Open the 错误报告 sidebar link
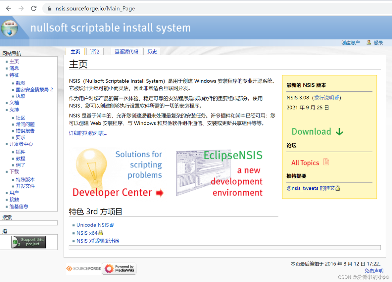392x282 pixels. click(x=25, y=131)
